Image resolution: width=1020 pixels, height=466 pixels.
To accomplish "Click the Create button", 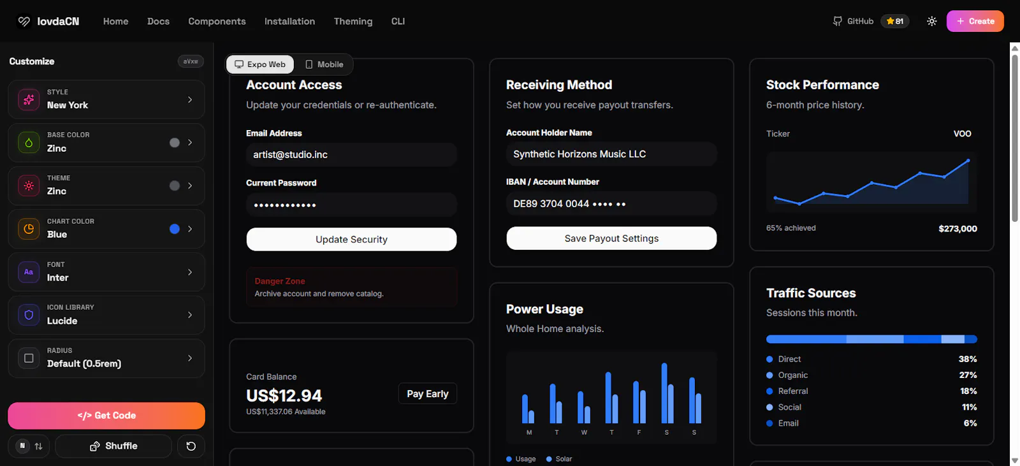I will point(975,21).
